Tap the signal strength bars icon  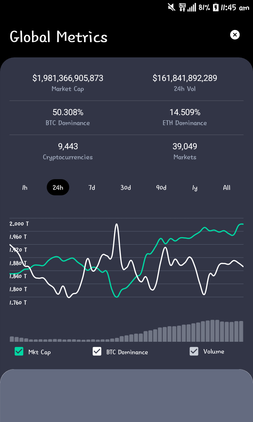click(x=192, y=7)
